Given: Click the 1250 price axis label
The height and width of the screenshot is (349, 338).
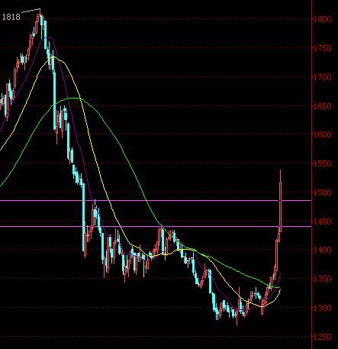Looking at the screenshot, I should coord(323,337).
